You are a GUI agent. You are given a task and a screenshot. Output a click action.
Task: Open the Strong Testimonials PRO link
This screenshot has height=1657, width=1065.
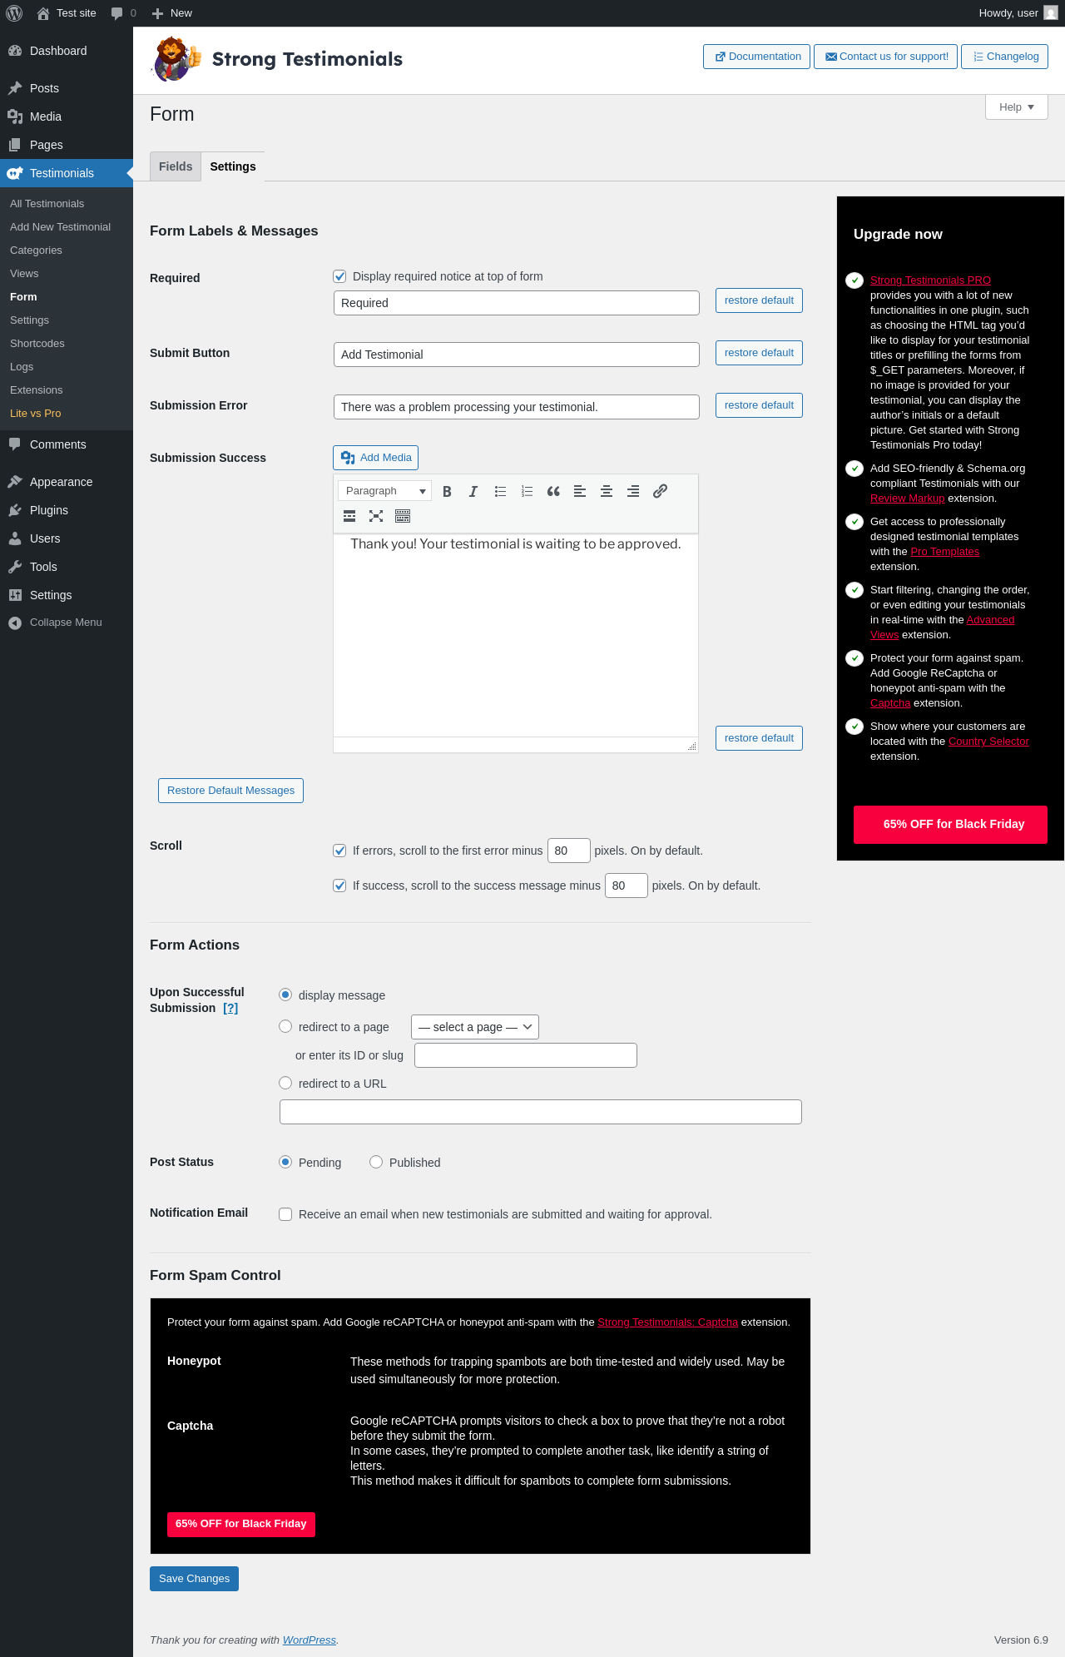(x=930, y=280)
